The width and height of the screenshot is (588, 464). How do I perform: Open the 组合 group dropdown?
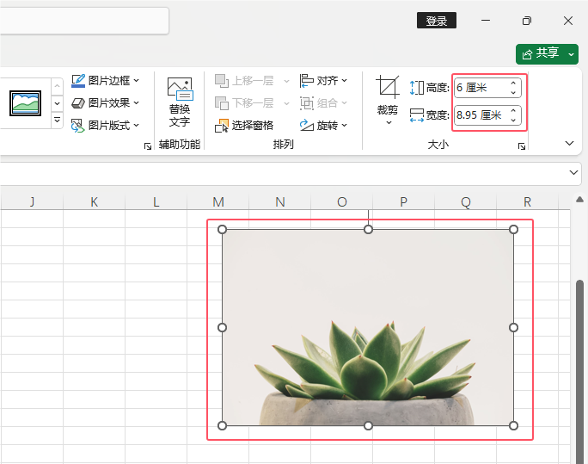[323, 102]
